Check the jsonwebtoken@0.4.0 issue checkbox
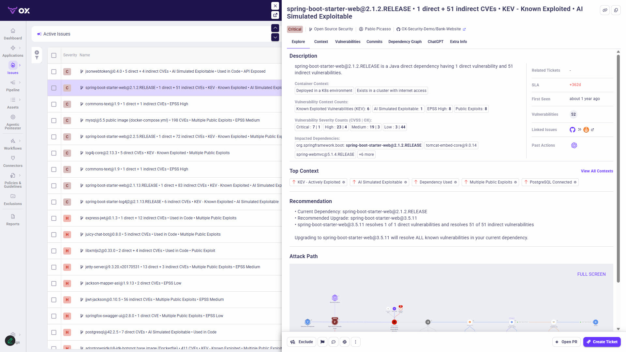 [54, 72]
